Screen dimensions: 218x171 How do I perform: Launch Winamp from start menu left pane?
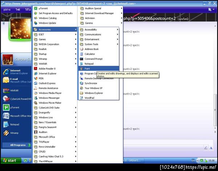pyautogui.click(x=17, y=133)
